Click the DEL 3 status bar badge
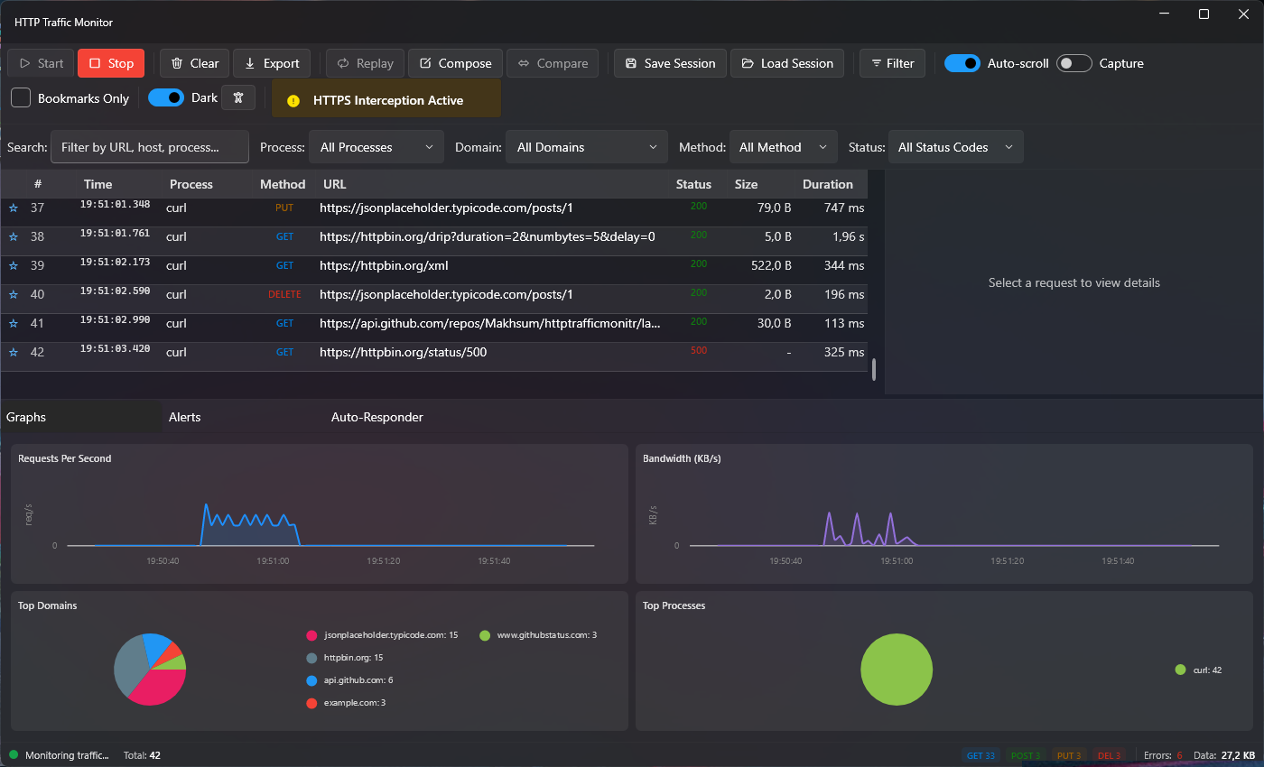Image resolution: width=1264 pixels, height=767 pixels. click(x=1109, y=755)
